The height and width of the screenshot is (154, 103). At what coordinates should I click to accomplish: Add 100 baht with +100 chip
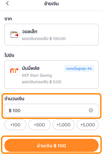tap(15, 125)
